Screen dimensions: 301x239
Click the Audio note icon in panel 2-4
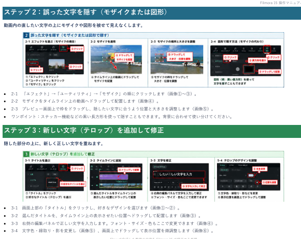(x=235, y=49)
